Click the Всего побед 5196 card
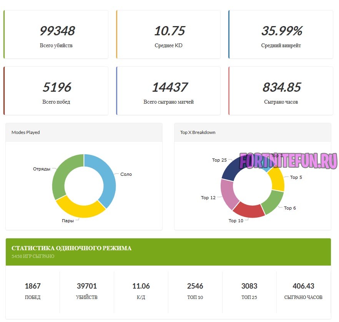This screenshot has width=339, height=322. 56,91
